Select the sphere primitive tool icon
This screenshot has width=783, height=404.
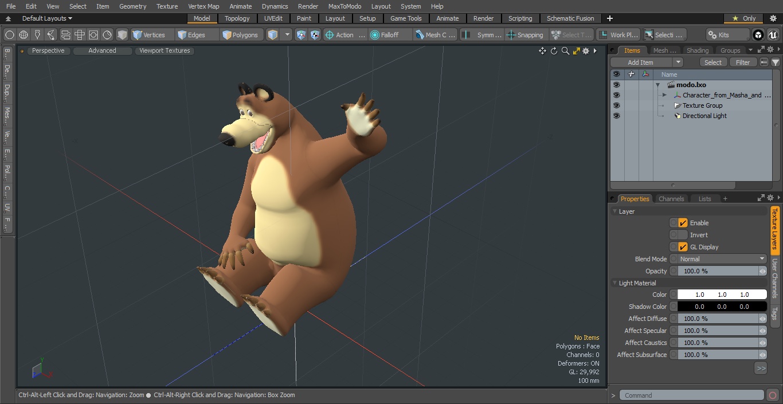pos(10,35)
